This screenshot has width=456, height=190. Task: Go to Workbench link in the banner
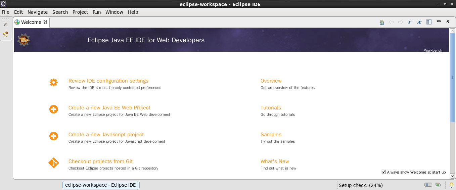click(x=433, y=50)
